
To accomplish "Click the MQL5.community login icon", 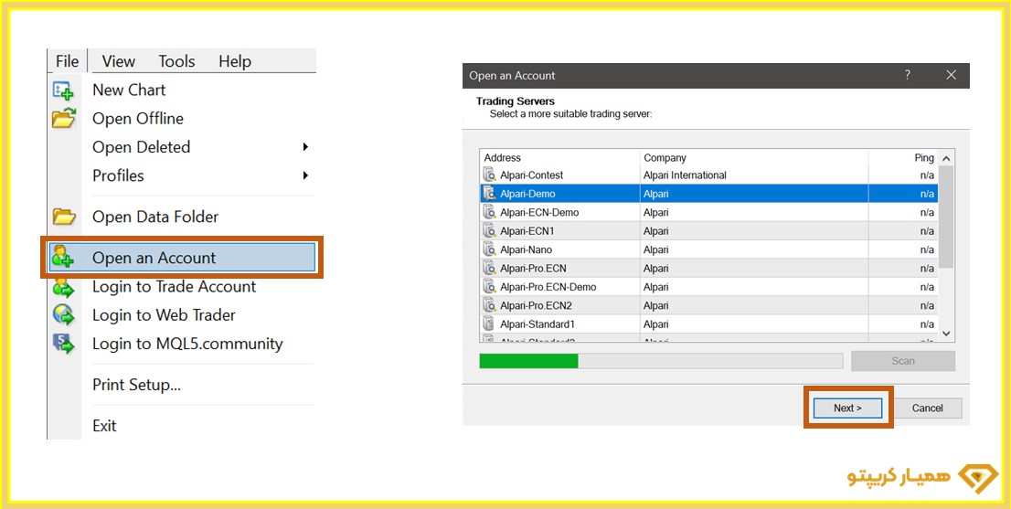I will click(x=63, y=344).
